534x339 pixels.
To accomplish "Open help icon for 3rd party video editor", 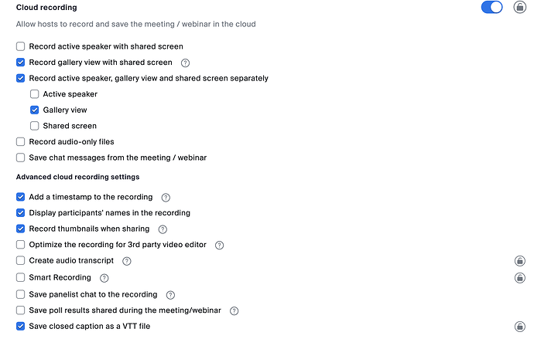I will click(x=219, y=245).
